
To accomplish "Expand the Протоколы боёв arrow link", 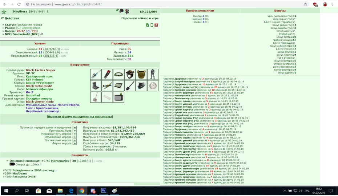I will 75,131.
